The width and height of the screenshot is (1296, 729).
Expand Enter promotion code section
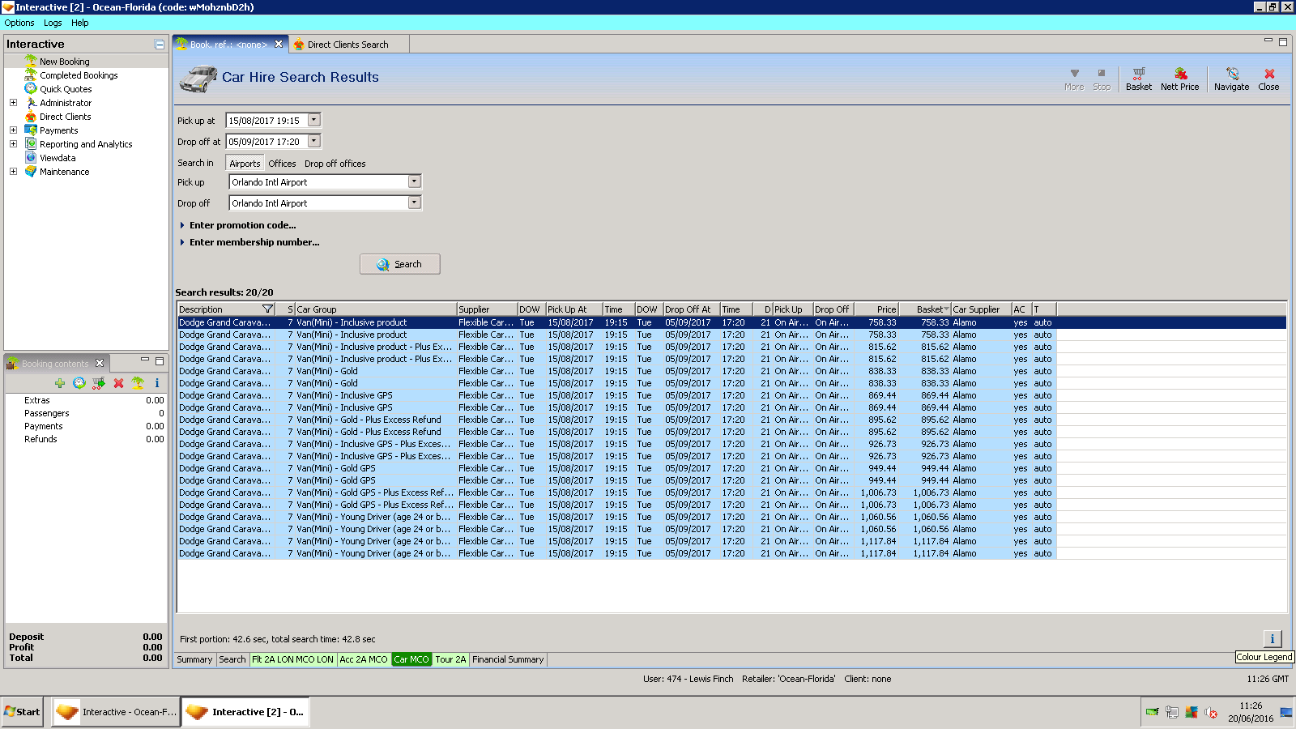(x=242, y=225)
